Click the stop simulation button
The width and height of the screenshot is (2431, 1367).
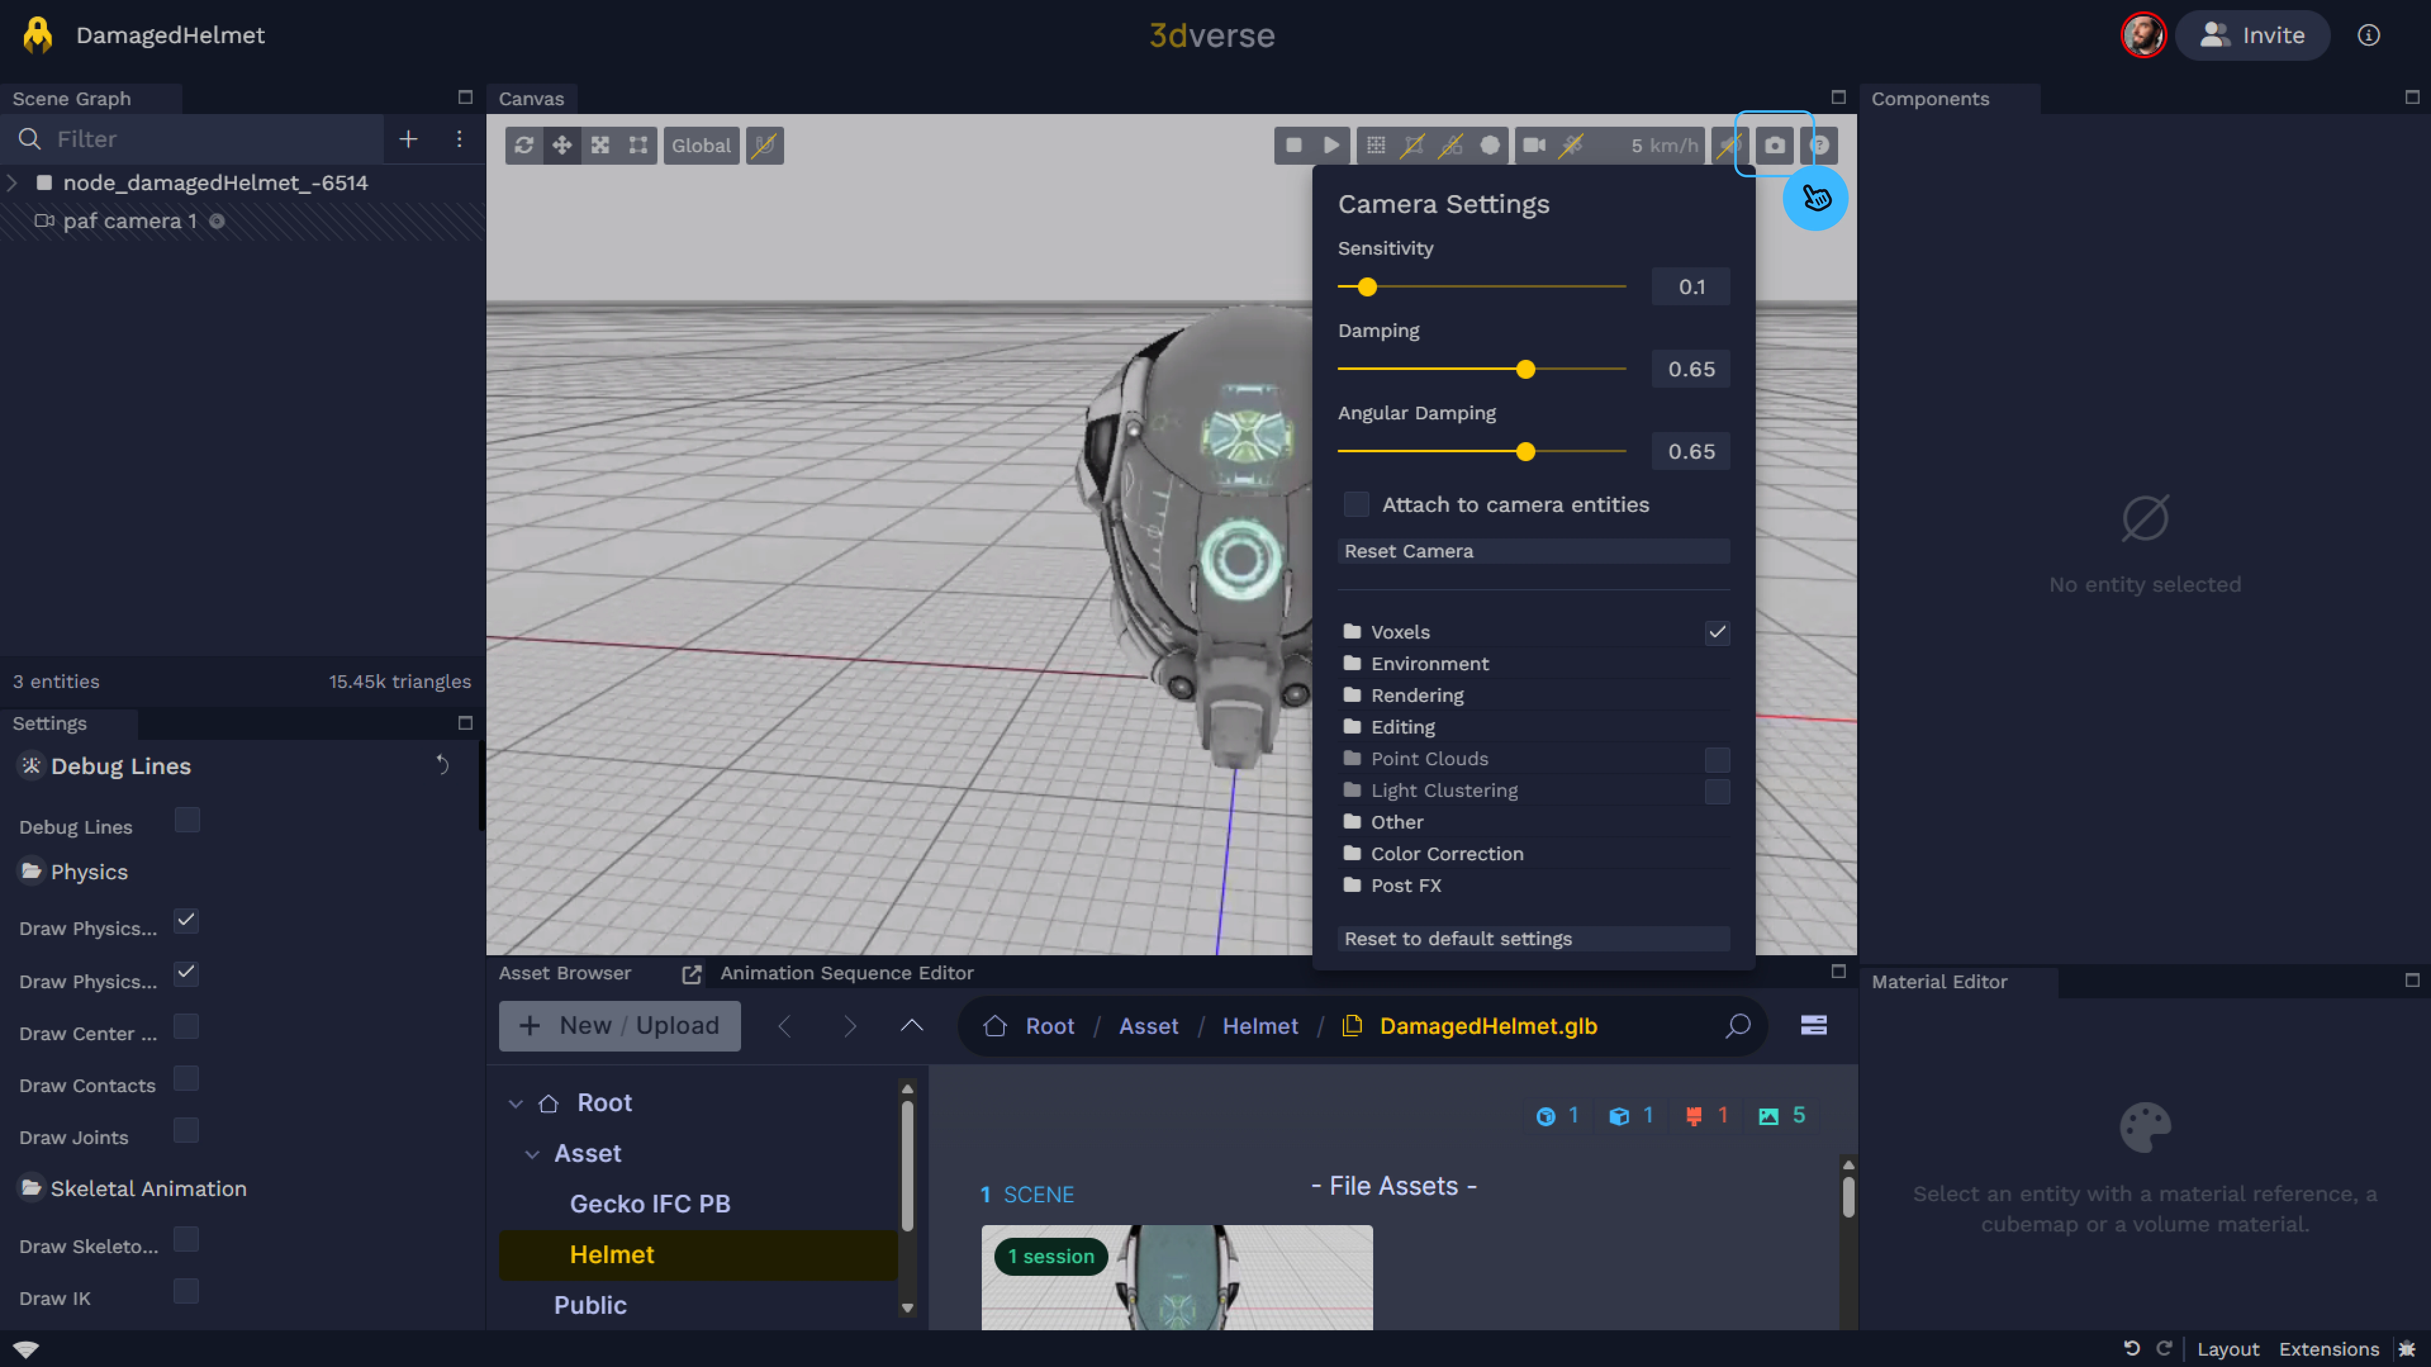[1293, 145]
